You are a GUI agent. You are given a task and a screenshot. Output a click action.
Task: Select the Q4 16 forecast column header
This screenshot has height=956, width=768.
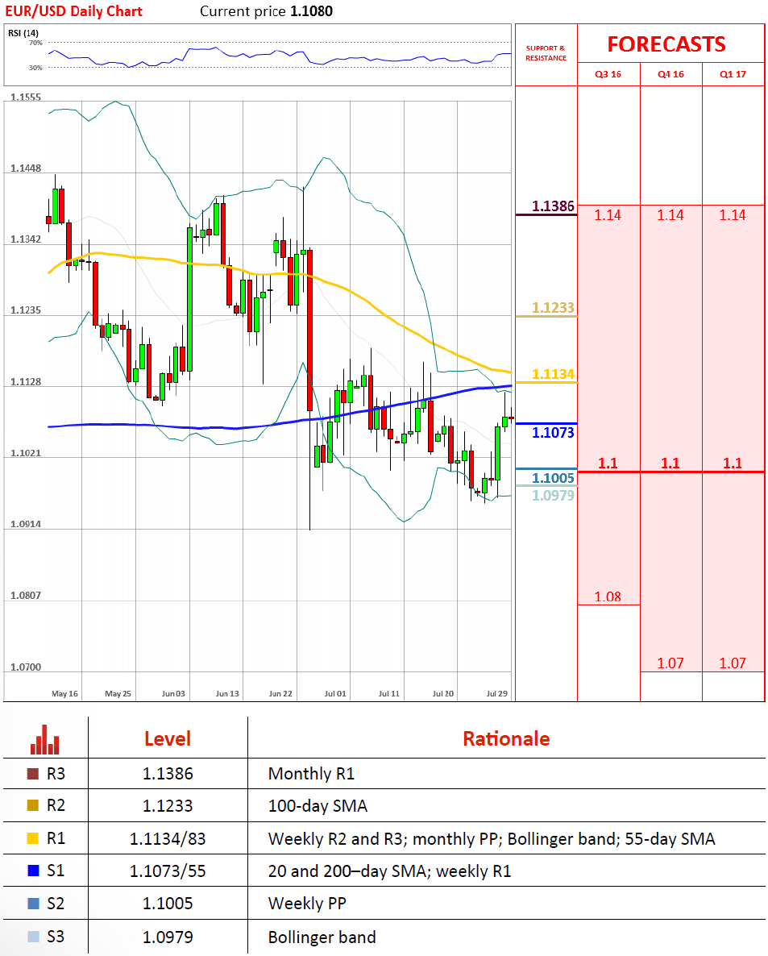(670, 74)
